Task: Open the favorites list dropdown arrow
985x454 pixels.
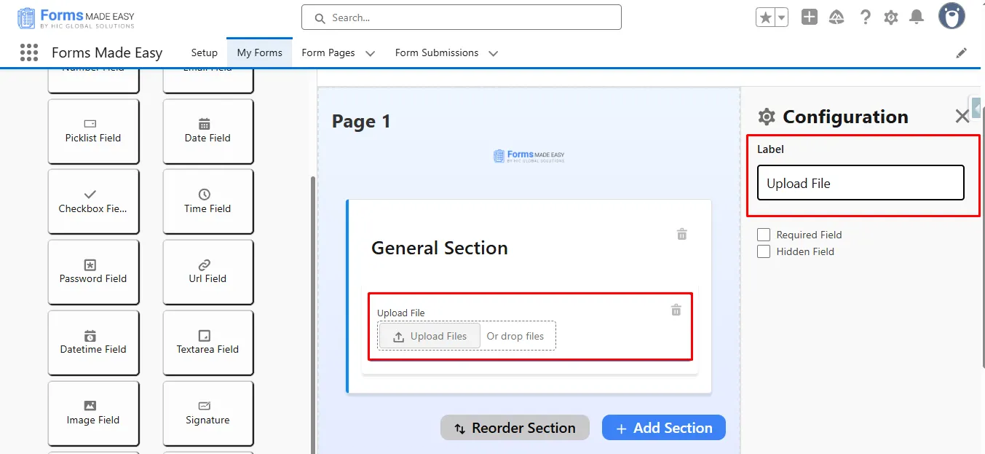Action: click(782, 18)
